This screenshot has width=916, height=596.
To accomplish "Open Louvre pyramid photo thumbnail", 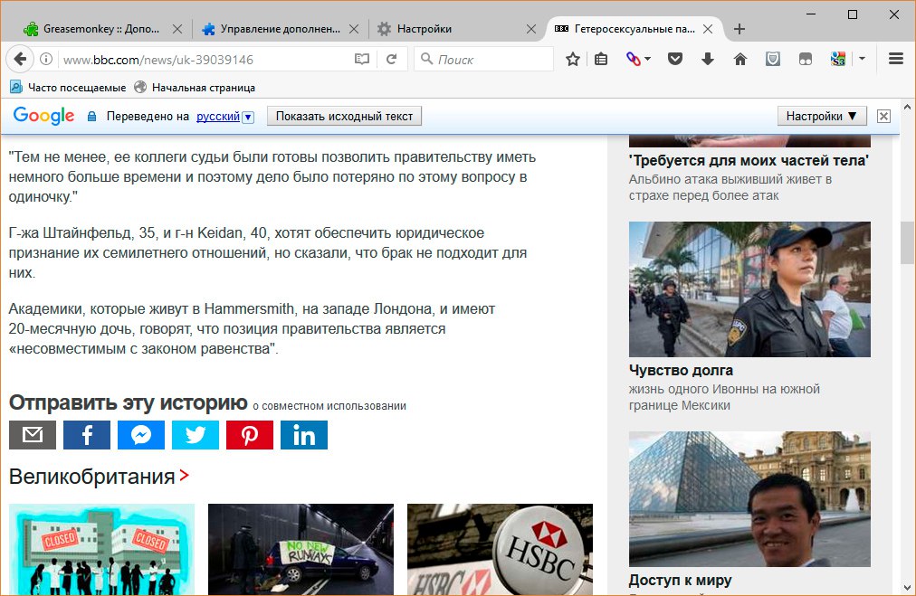I will pos(749,499).
